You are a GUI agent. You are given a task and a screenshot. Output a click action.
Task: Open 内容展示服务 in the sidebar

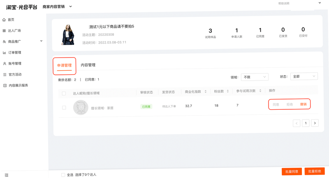tap(18, 86)
